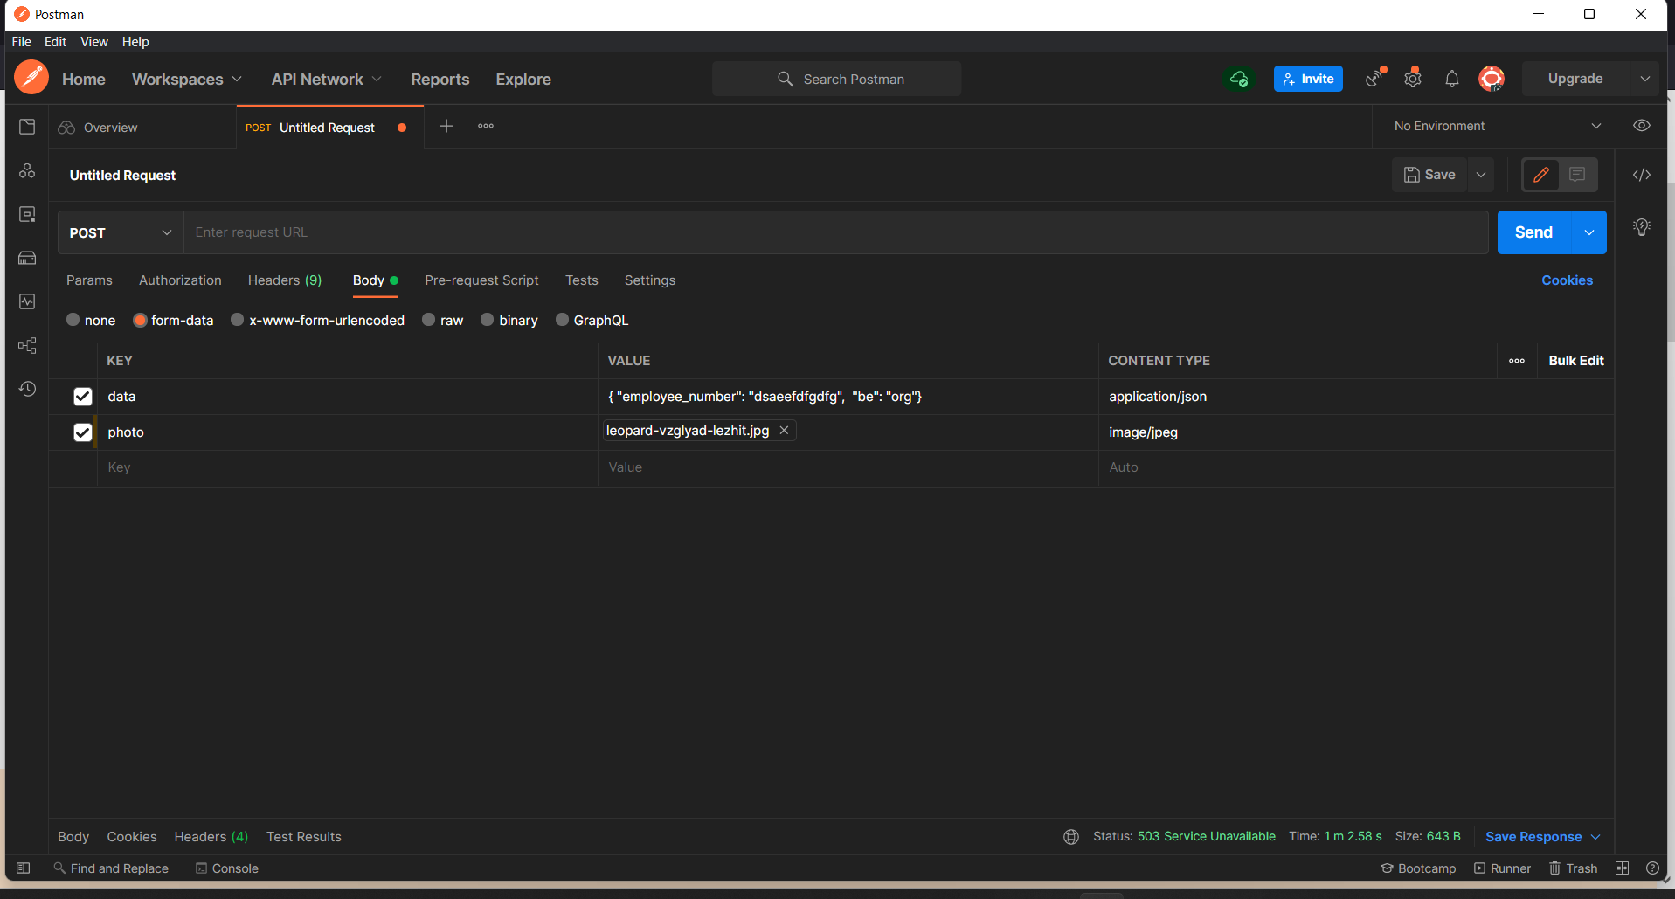Image resolution: width=1675 pixels, height=899 pixels.
Task: Expand the Send button options arrow
Action: click(1588, 232)
